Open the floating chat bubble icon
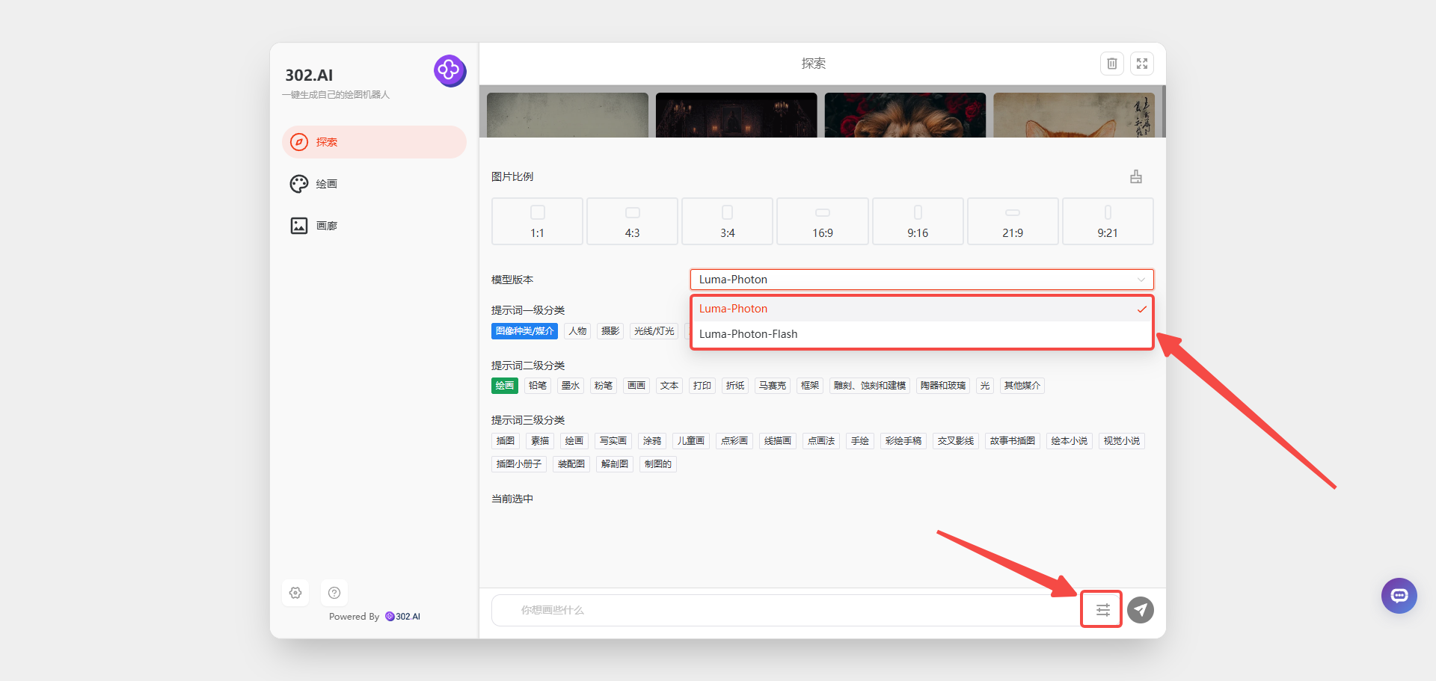 [x=1399, y=596]
